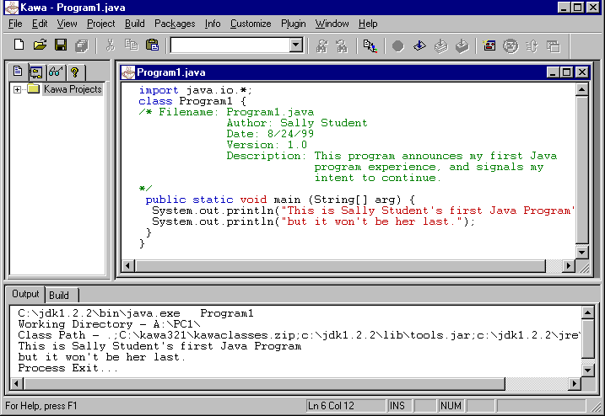Open the View menu

coord(68,24)
